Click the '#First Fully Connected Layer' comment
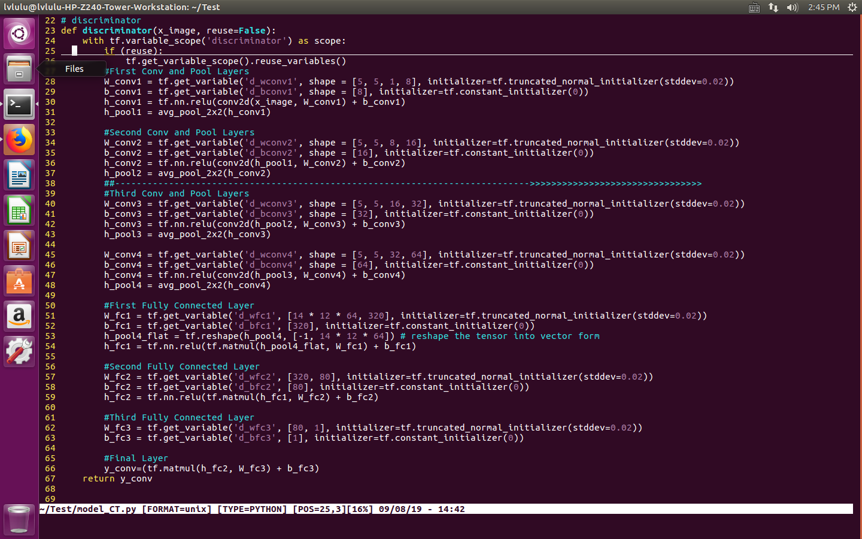862x539 pixels. (x=179, y=305)
